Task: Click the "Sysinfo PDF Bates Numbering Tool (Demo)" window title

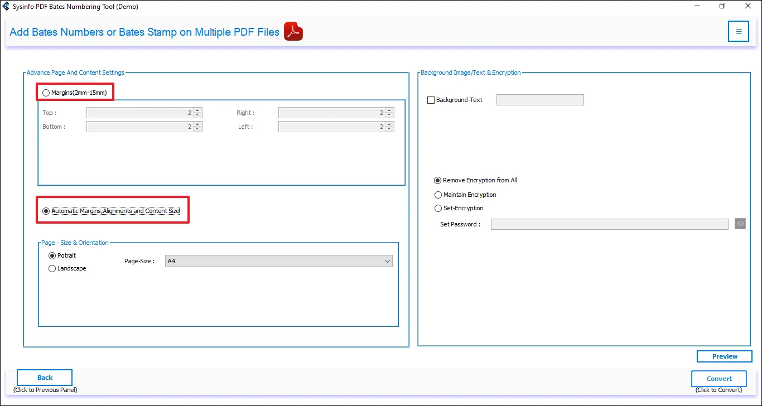Action: pyautogui.click(x=75, y=7)
